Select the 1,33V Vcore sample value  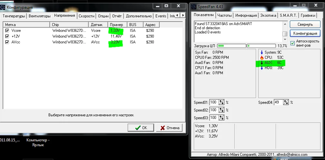point(115,31)
